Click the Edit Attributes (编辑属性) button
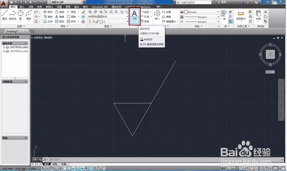This screenshot has height=171, width=287. 169,22
